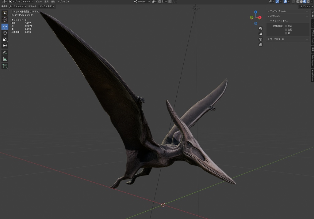The height and width of the screenshot is (219, 314).
Task: Activate the Annotate tool
Action: point(5,52)
